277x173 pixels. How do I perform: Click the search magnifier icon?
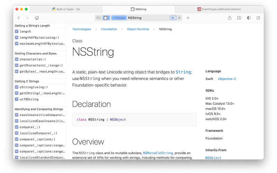pyautogui.click(x=99, y=18)
